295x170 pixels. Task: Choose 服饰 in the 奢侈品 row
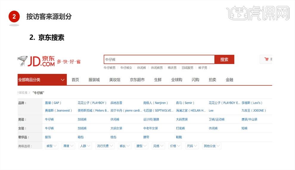click(x=48, y=137)
